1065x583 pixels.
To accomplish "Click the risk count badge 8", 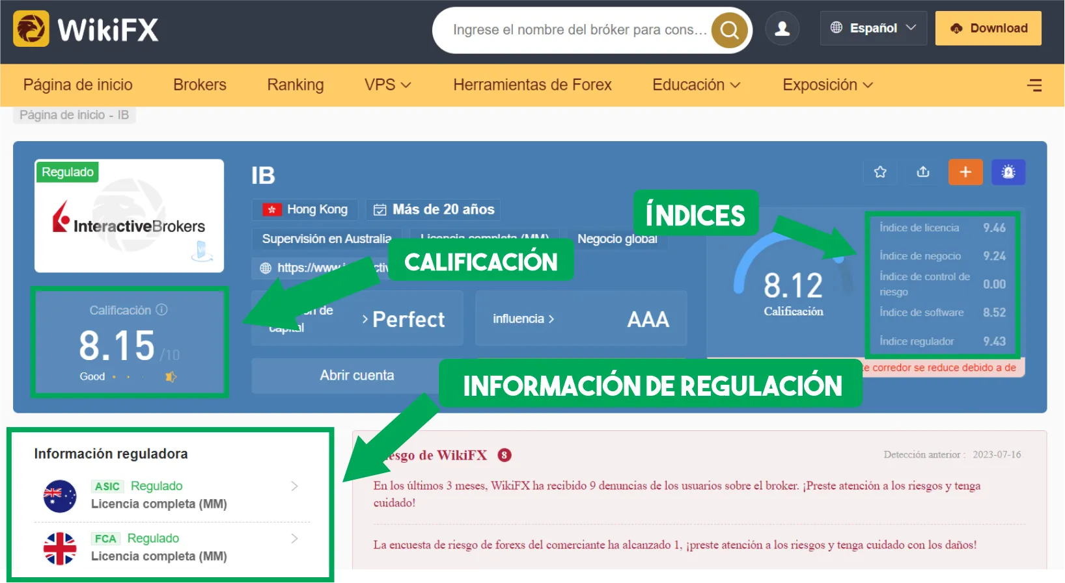I will 505,455.
